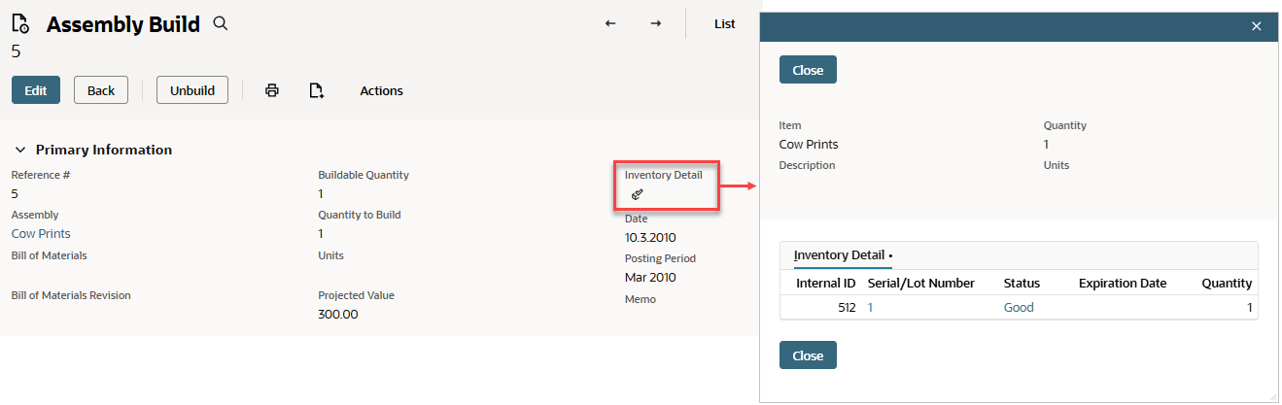1282x405 pixels.
Task: Open the List view
Action: [725, 23]
